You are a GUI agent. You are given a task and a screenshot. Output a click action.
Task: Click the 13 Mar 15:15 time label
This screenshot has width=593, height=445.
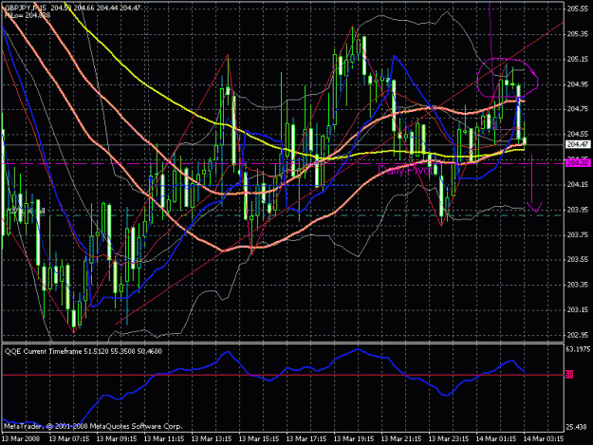pos(259,439)
